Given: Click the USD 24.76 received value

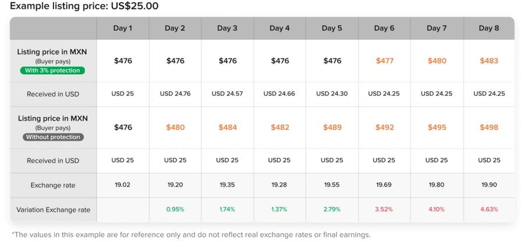Looking at the screenshot, I should pyautogui.click(x=175, y=94).
